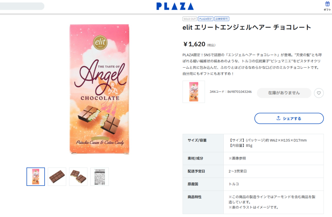332x217 pixels.
Task: Click the 在庫がありません button
Action: coord(284,93)
